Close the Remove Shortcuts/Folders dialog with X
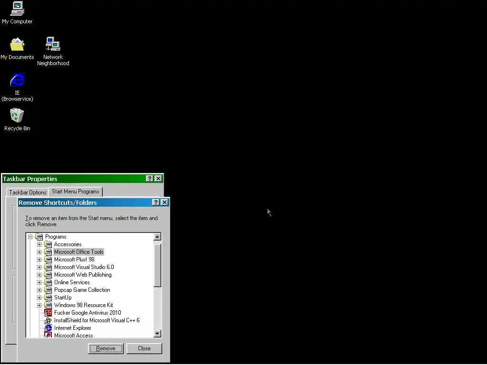The image size is (487, 365). point(164,202)
